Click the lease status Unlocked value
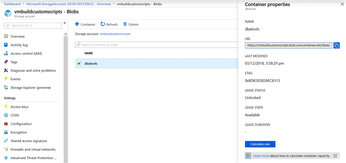346x163 pixels. pyautogui.click(x=253, y=97)
